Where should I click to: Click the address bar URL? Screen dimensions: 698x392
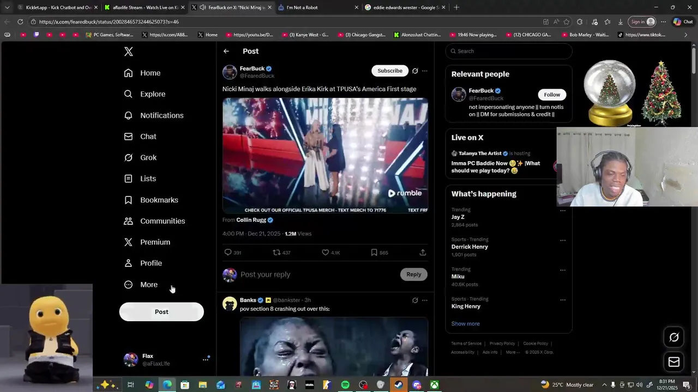pyautogui.click(x=109, y=22)
